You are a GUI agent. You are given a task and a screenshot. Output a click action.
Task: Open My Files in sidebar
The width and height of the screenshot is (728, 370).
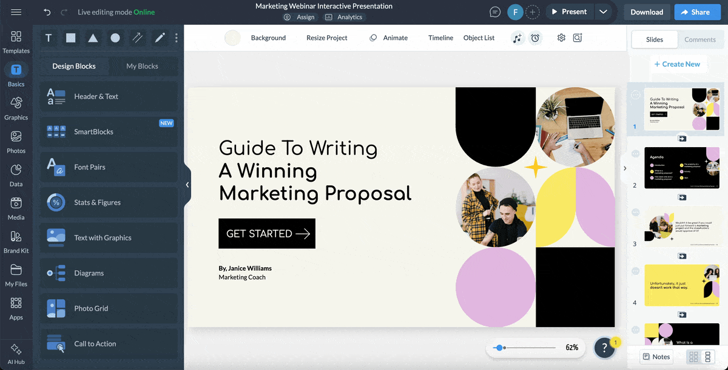pos(16,275)
